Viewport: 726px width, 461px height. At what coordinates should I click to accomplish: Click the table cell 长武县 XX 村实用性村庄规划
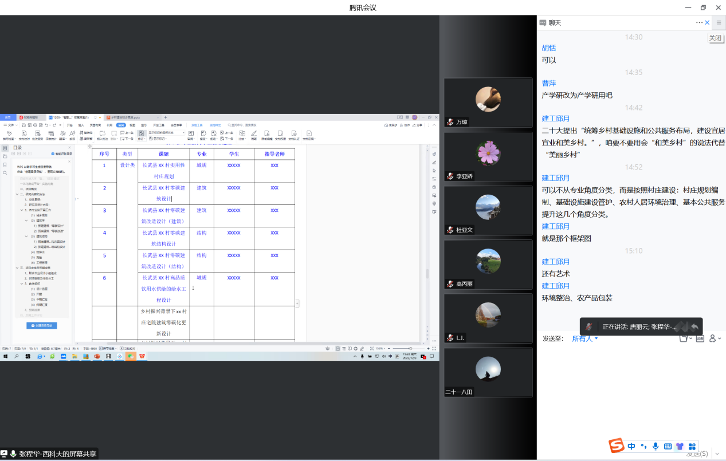(x=163, y=171)
